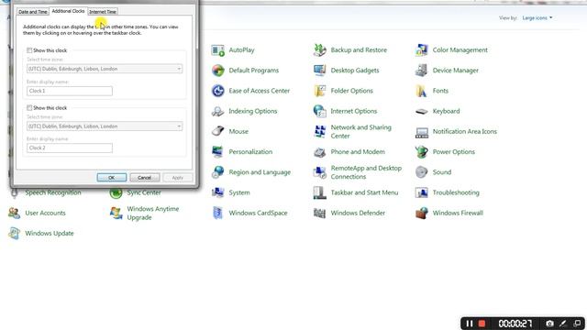This screenshot has width=587, height=330.
Task: Open the Indexing Options icon
Action: [217, 111]
